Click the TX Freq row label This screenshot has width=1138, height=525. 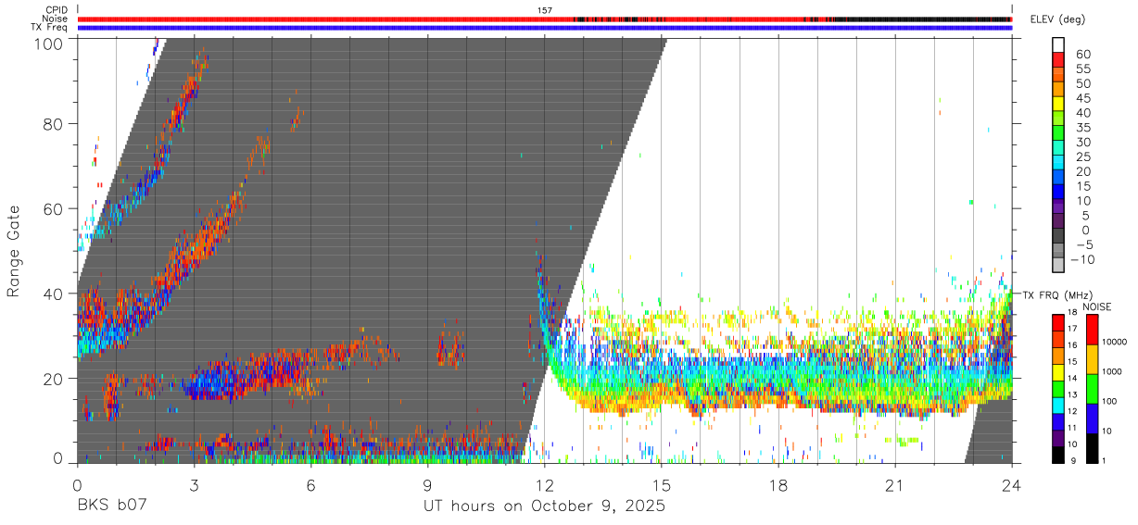50,28
